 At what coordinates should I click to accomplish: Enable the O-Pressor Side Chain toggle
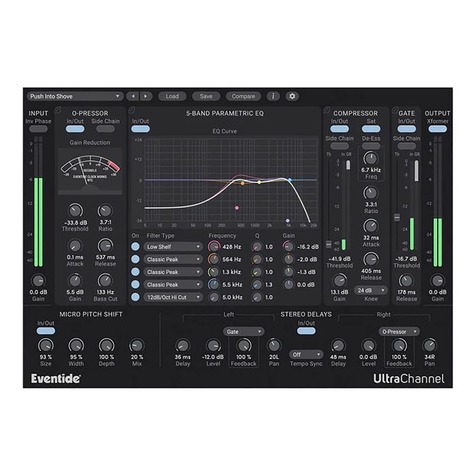106,129
